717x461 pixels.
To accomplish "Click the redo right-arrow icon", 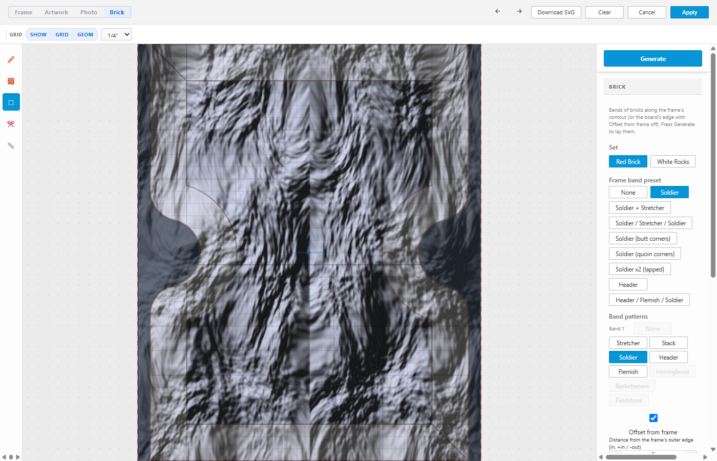I will (x=519, y=11).
